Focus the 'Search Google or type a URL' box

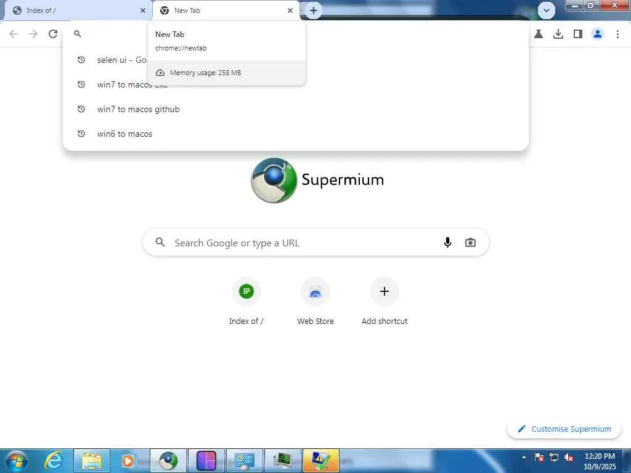pyautogui.click(x=315, y=243)
